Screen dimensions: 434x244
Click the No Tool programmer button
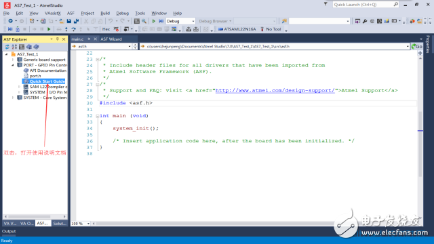click(x=271, y=29)
